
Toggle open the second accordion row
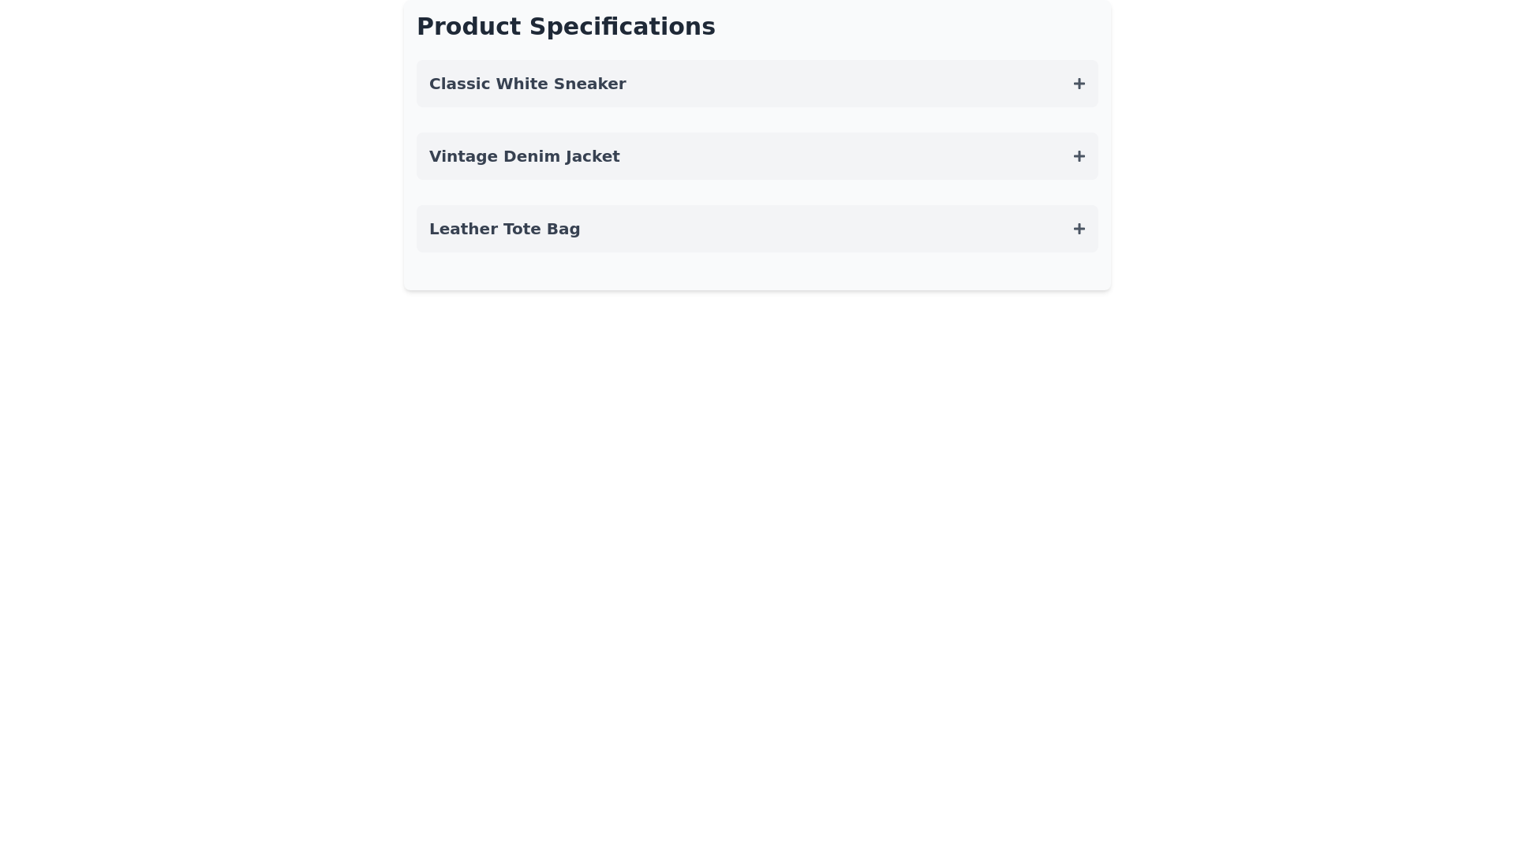tap(757, 156)
